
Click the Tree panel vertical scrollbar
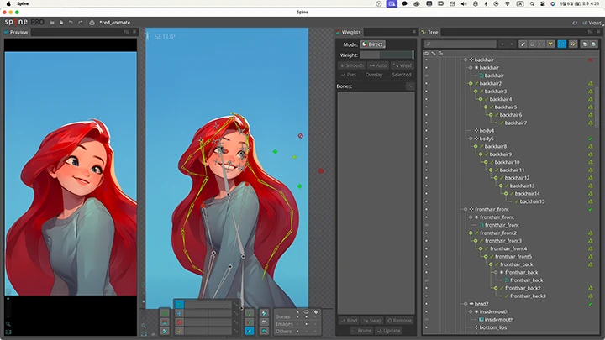(597, 107)
